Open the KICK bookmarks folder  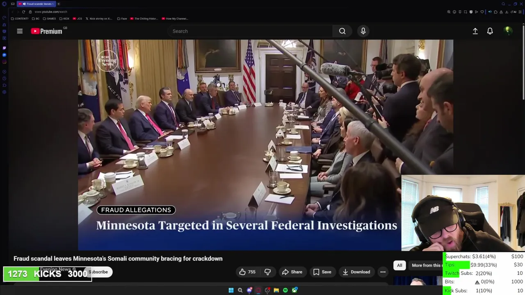[64, 18]
